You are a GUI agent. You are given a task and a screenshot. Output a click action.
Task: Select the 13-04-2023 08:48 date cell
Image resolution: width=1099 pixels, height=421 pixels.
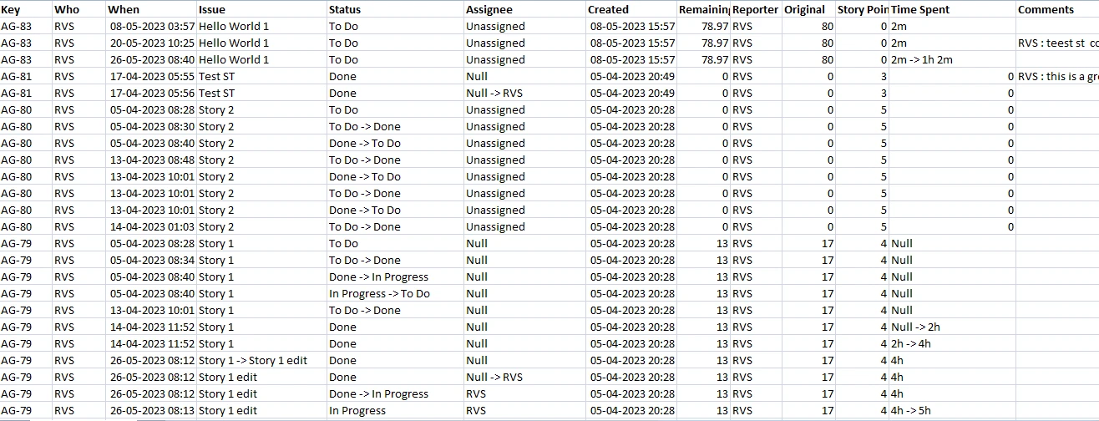[152, 160]
